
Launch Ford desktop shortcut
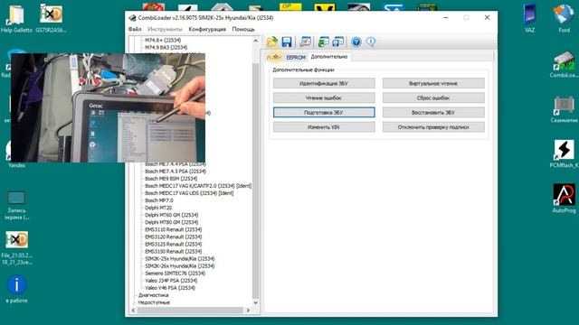click(x=564, y=18)
